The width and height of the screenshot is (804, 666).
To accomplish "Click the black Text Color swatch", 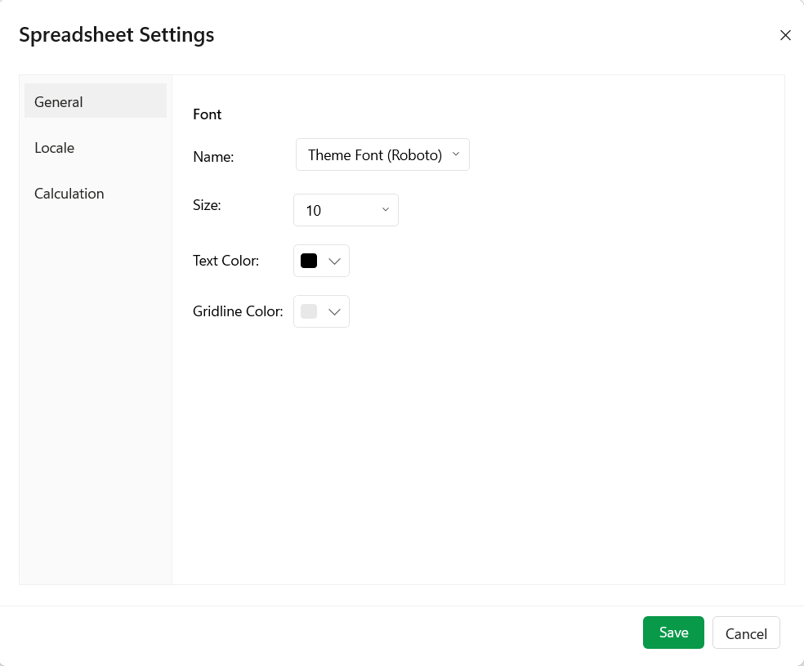I will pyautogui.click(x=309, y=261).
